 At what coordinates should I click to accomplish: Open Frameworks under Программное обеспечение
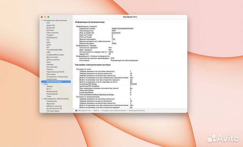[52, 101]
